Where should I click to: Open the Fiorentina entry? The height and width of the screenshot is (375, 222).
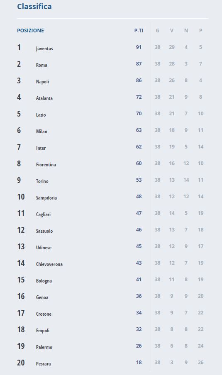point(46,165)
